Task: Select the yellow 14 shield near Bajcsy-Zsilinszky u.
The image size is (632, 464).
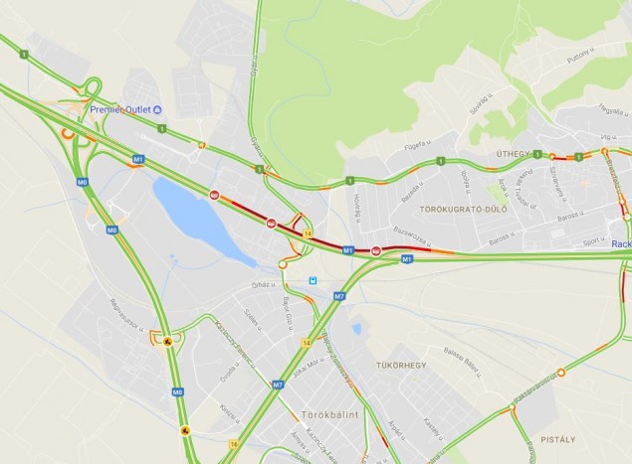Action: coord(307,343)
